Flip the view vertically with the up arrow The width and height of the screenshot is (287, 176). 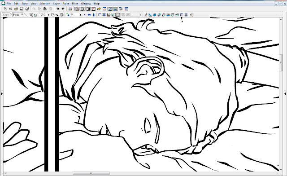point(94,15)
